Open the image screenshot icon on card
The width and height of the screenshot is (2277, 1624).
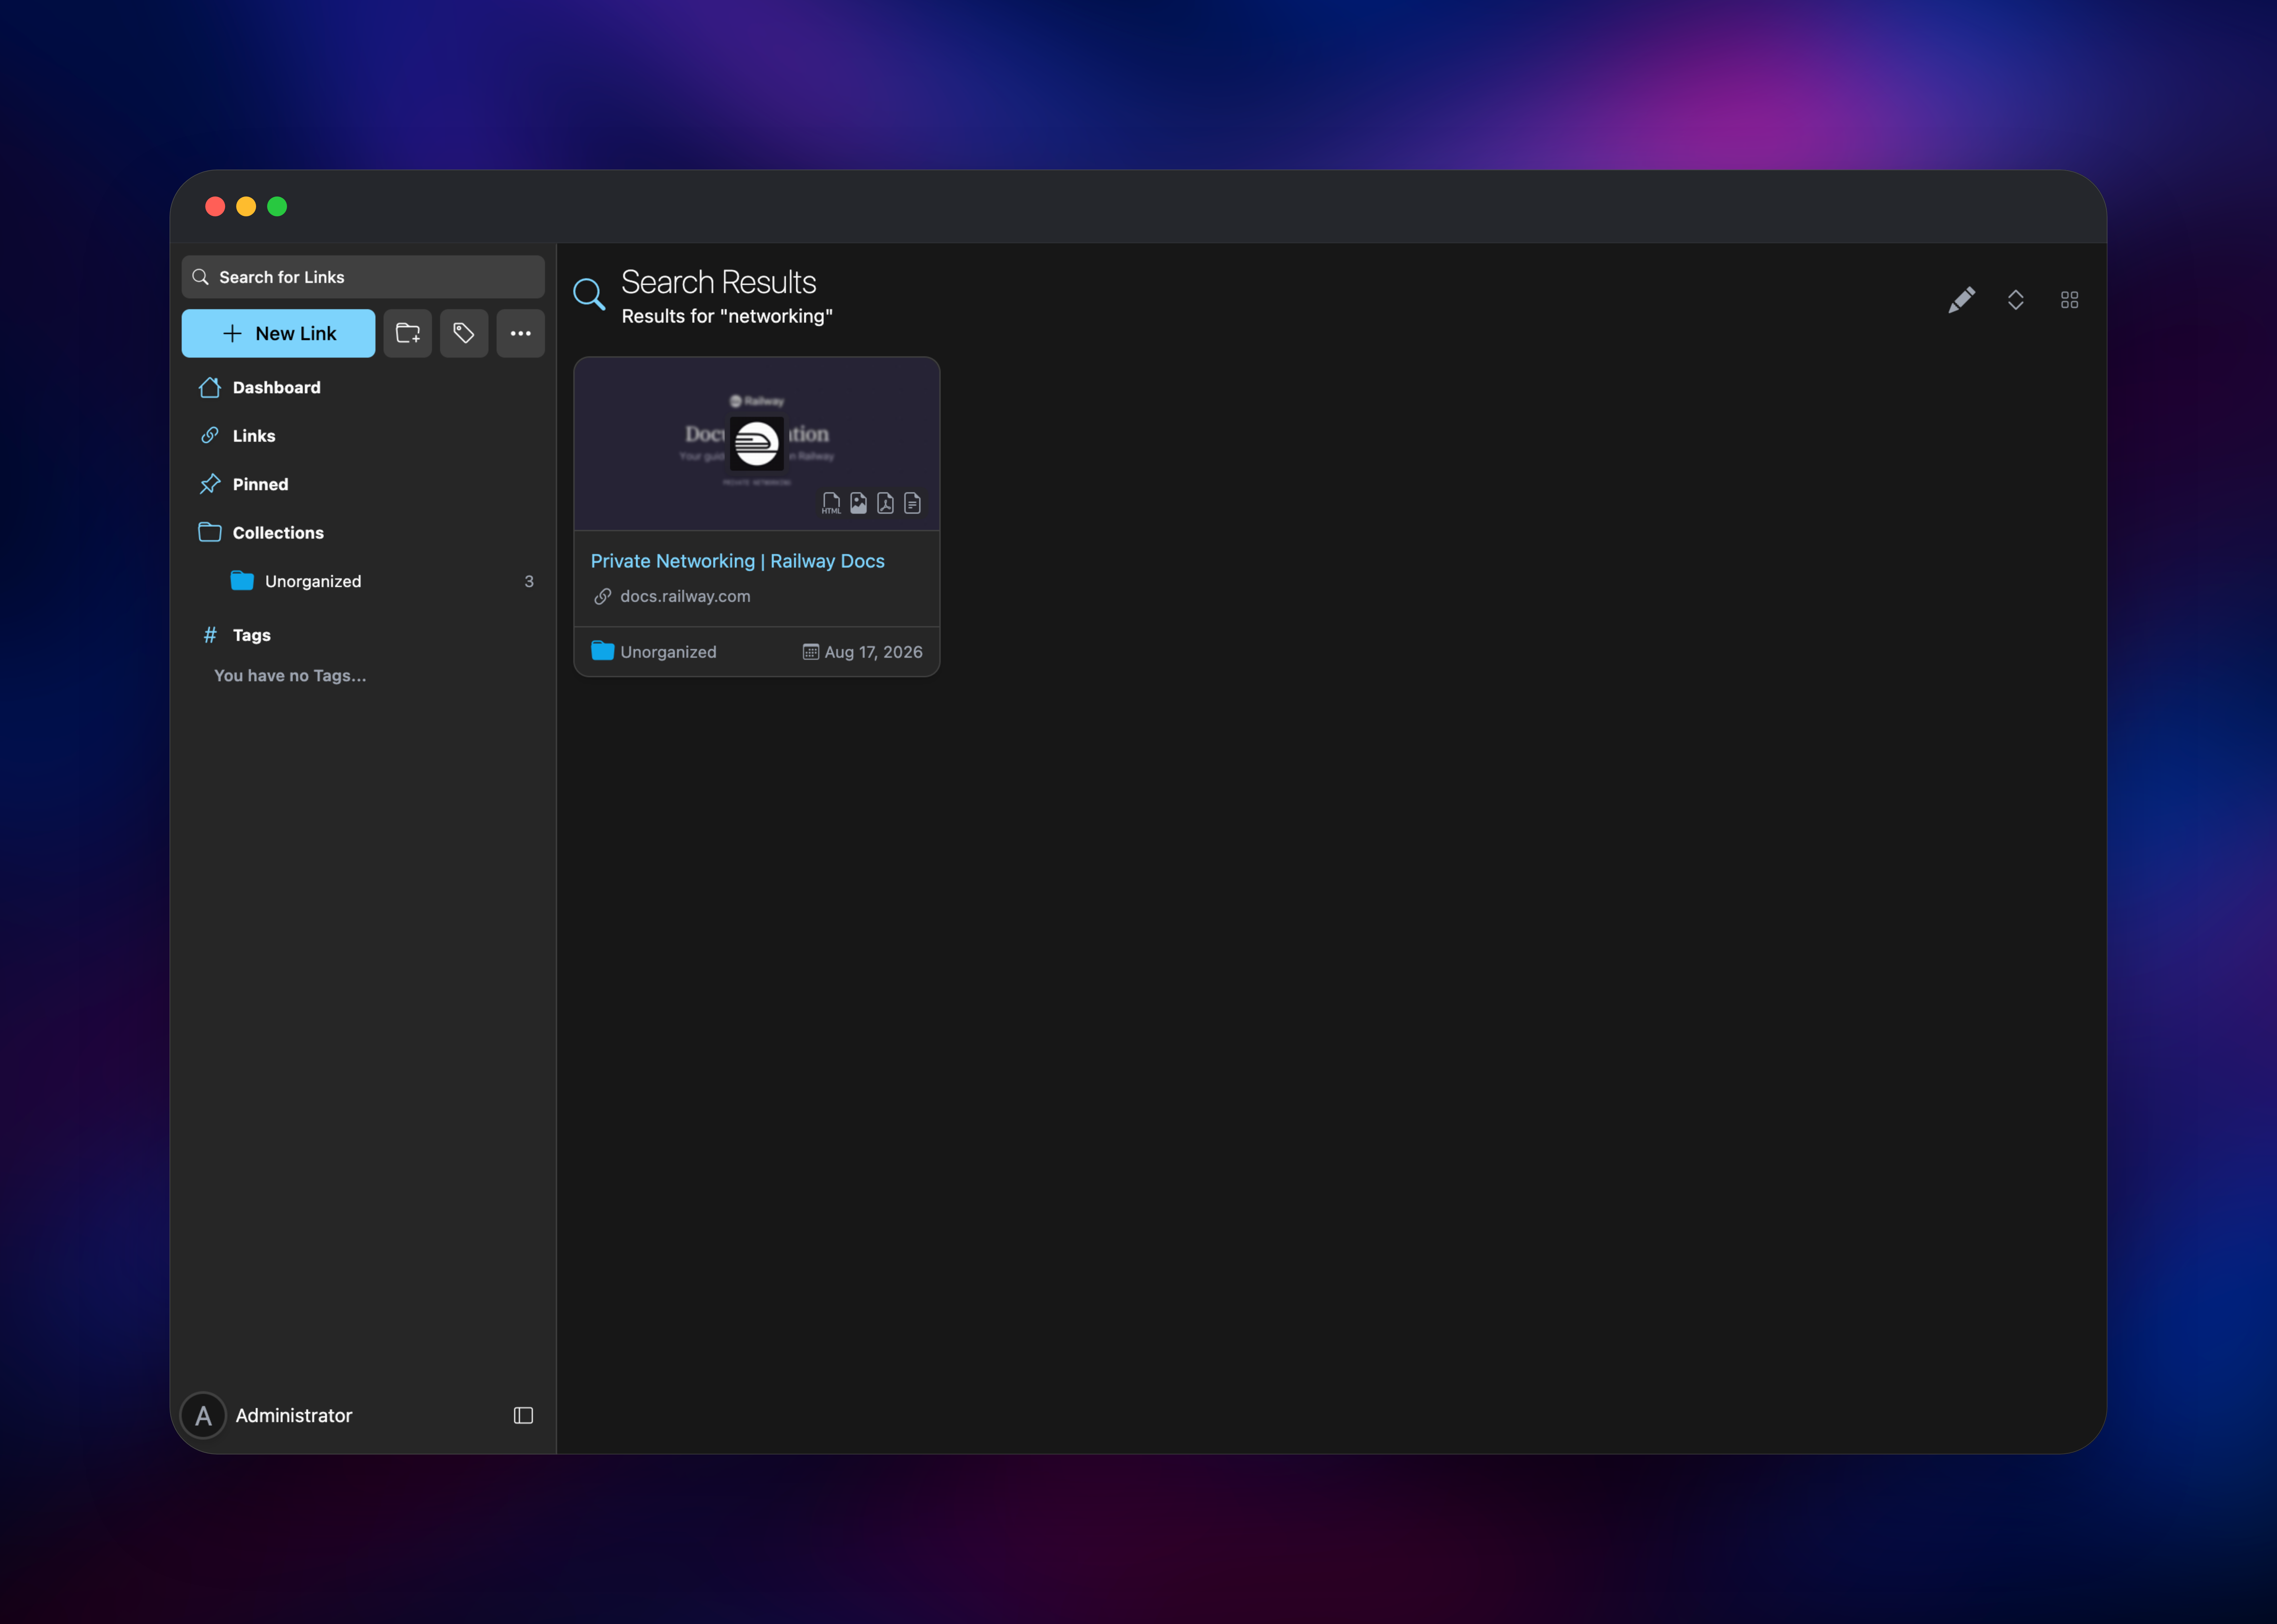858,503
